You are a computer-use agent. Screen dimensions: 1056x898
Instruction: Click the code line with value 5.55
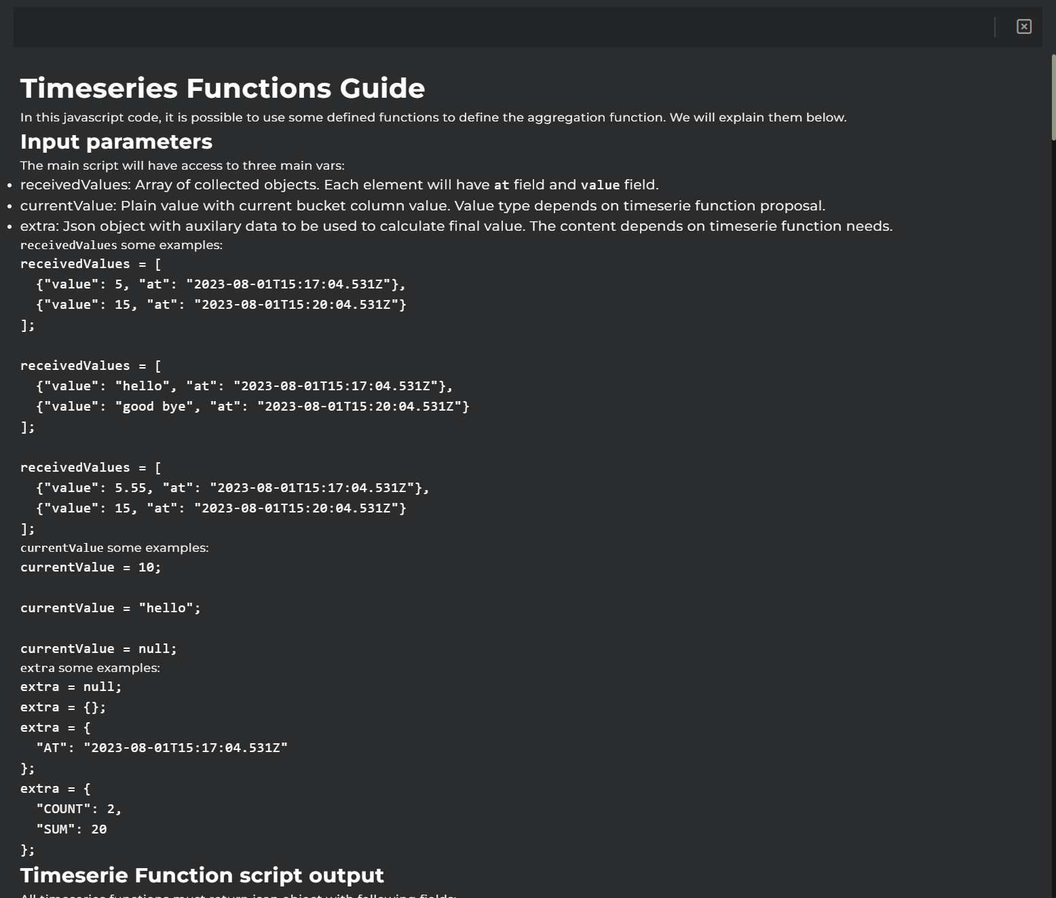(233, 488)
